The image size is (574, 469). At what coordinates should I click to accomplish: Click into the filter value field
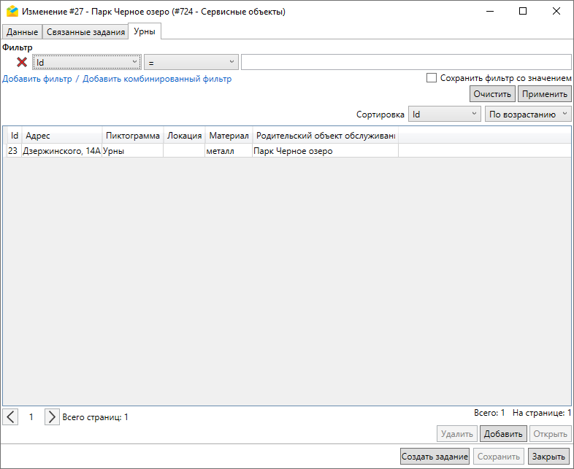click(405, 63)
